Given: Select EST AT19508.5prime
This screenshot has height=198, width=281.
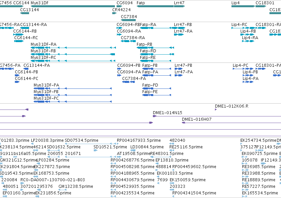Looking at the screenshot, I should [133, 154].
